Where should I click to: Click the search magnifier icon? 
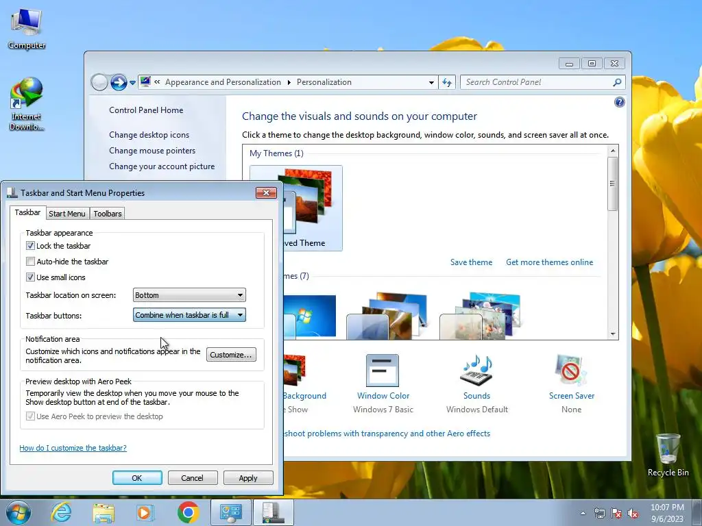click(617, 82)
